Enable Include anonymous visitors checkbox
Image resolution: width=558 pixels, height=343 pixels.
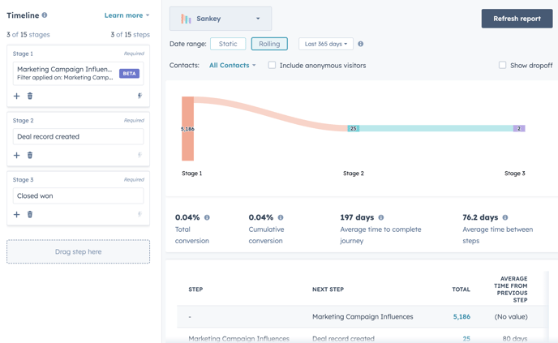272,65
